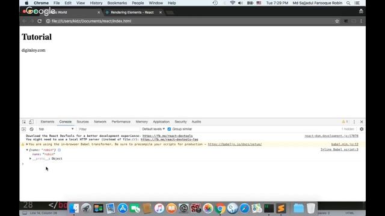Viewport: 385px width, 216px height.
Task: Open the fb.me/react-devtools-faq link
Action: [x=170, y=139]
